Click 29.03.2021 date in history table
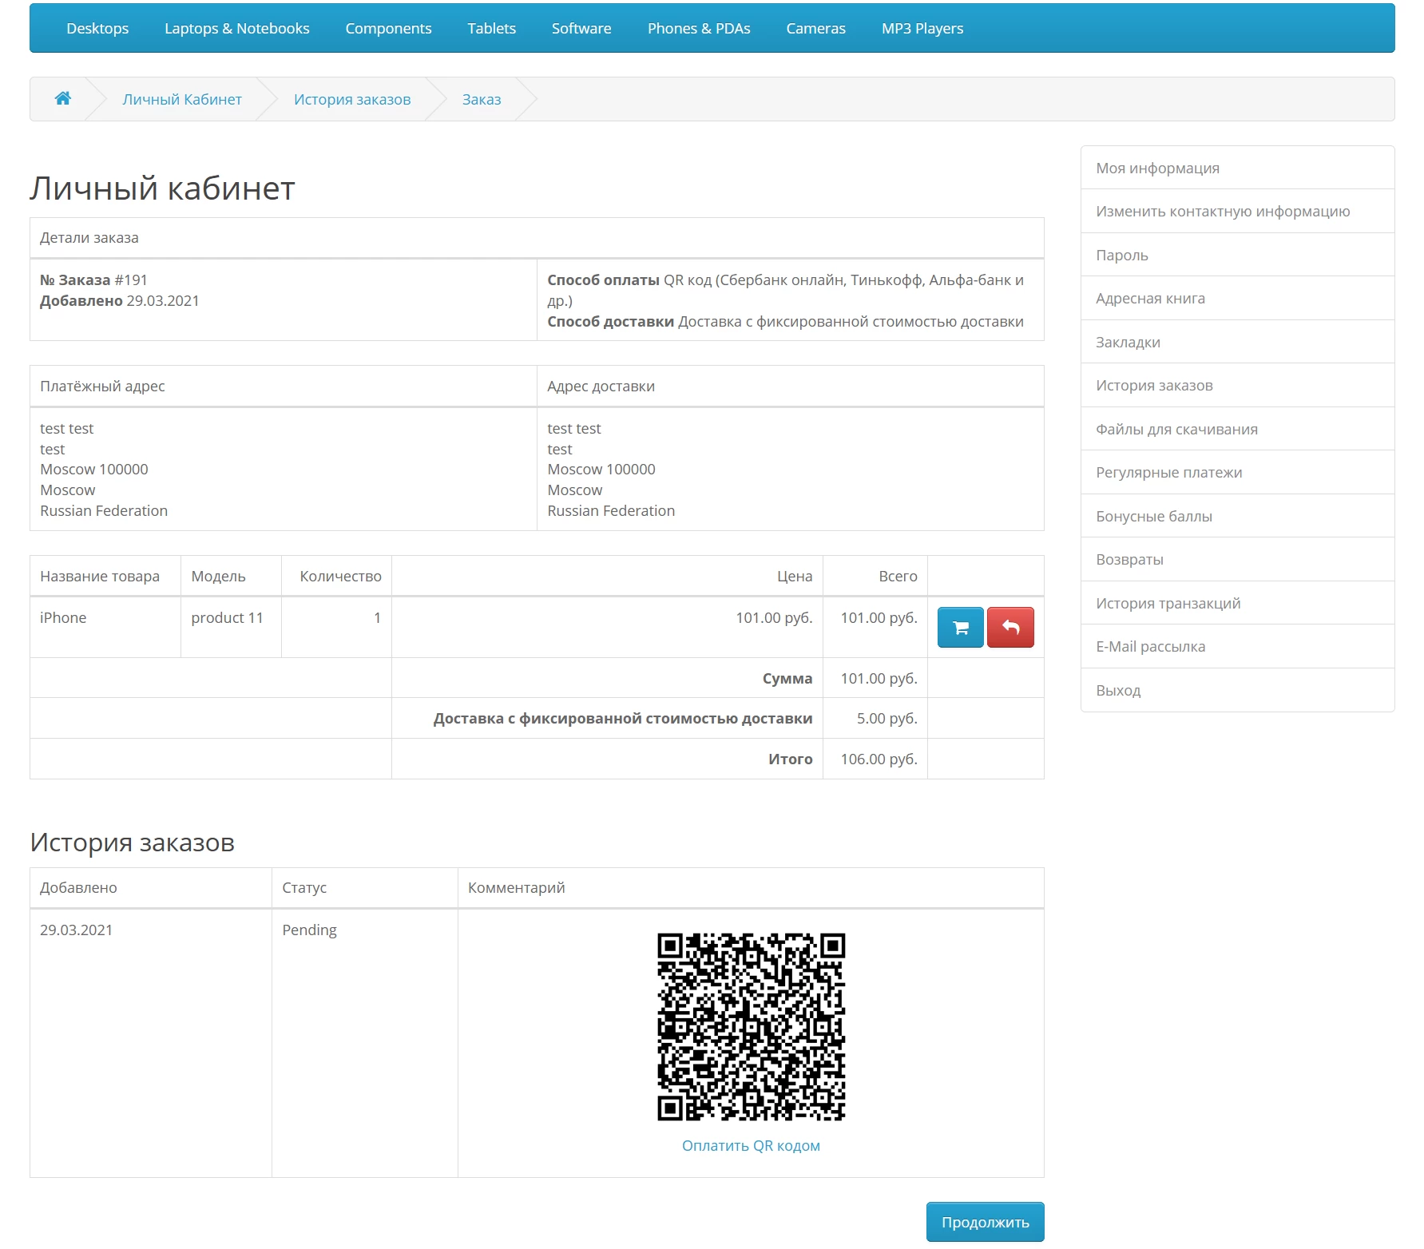 [76, 930]
